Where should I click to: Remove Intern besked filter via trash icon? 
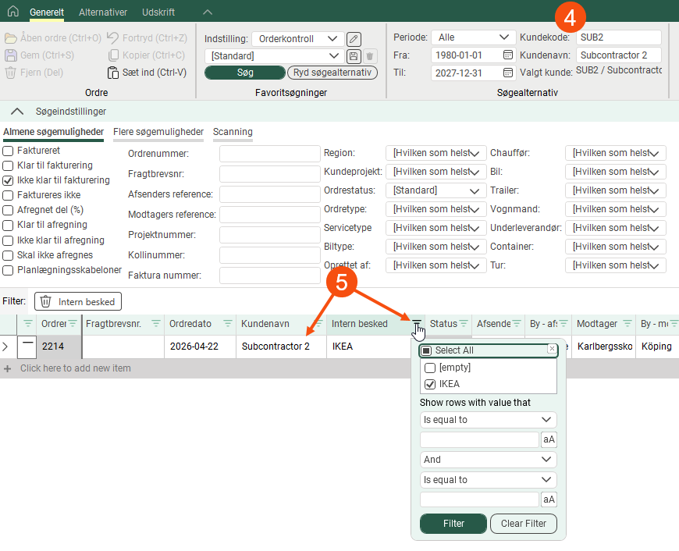[46, 301]
